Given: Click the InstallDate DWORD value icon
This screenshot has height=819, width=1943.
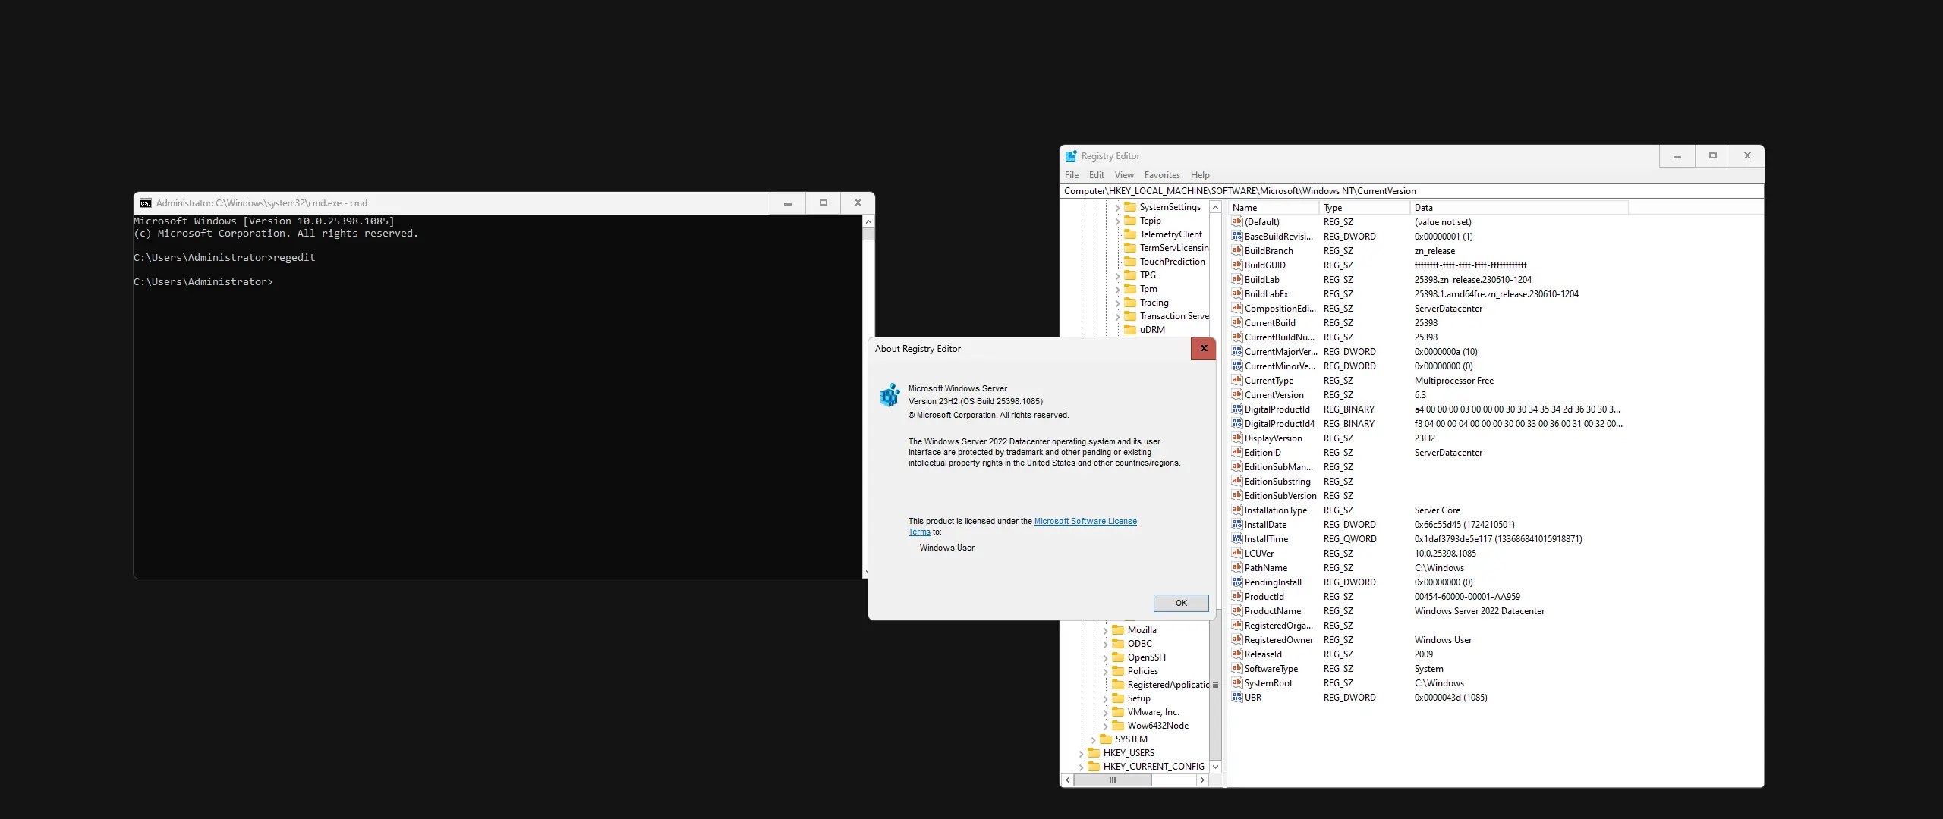Looking at the screenshot, I should pos(1236,525).
